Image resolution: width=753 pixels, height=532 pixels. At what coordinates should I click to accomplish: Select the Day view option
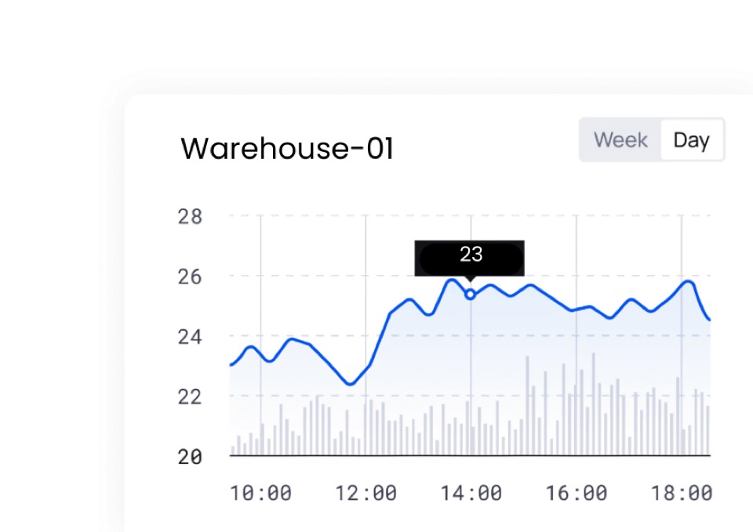(691, 140)
